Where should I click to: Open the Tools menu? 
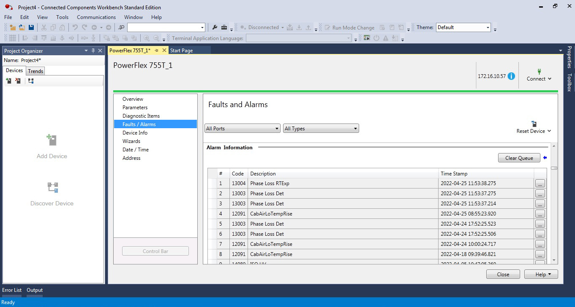63,17
